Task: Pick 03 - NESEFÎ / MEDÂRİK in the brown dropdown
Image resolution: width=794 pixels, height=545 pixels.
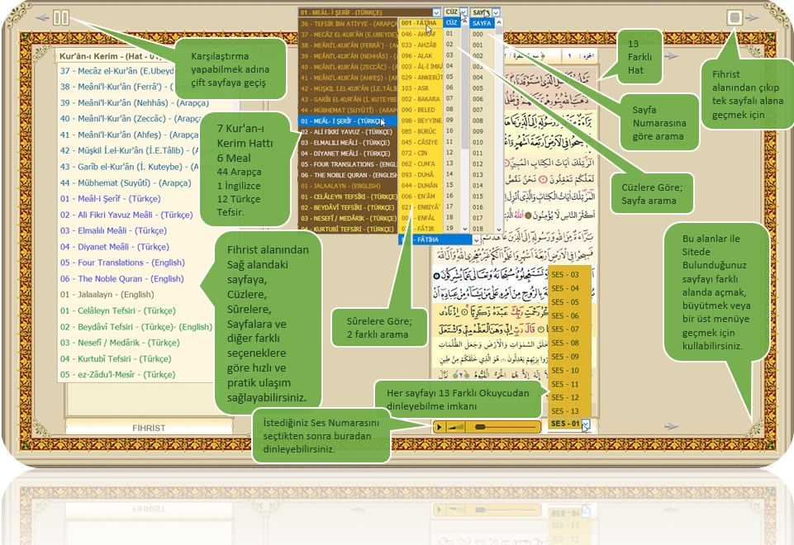Action: coord(349,218)
